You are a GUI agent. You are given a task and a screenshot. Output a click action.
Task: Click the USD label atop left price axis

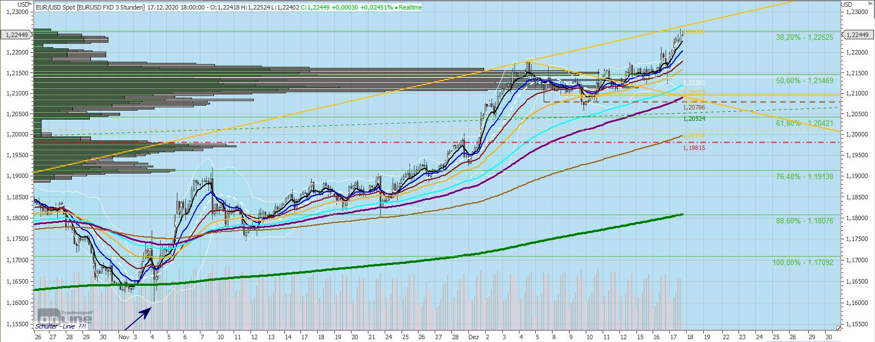pyautogui.click(x=24, y=4)
